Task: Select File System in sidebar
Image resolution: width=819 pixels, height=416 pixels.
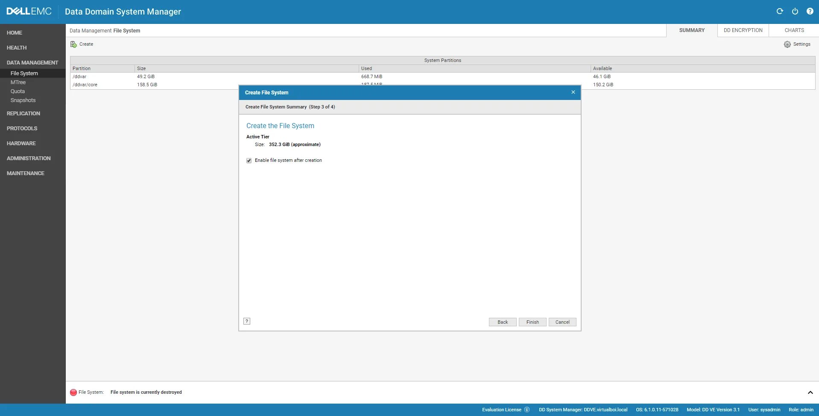Action: point(24,73)
